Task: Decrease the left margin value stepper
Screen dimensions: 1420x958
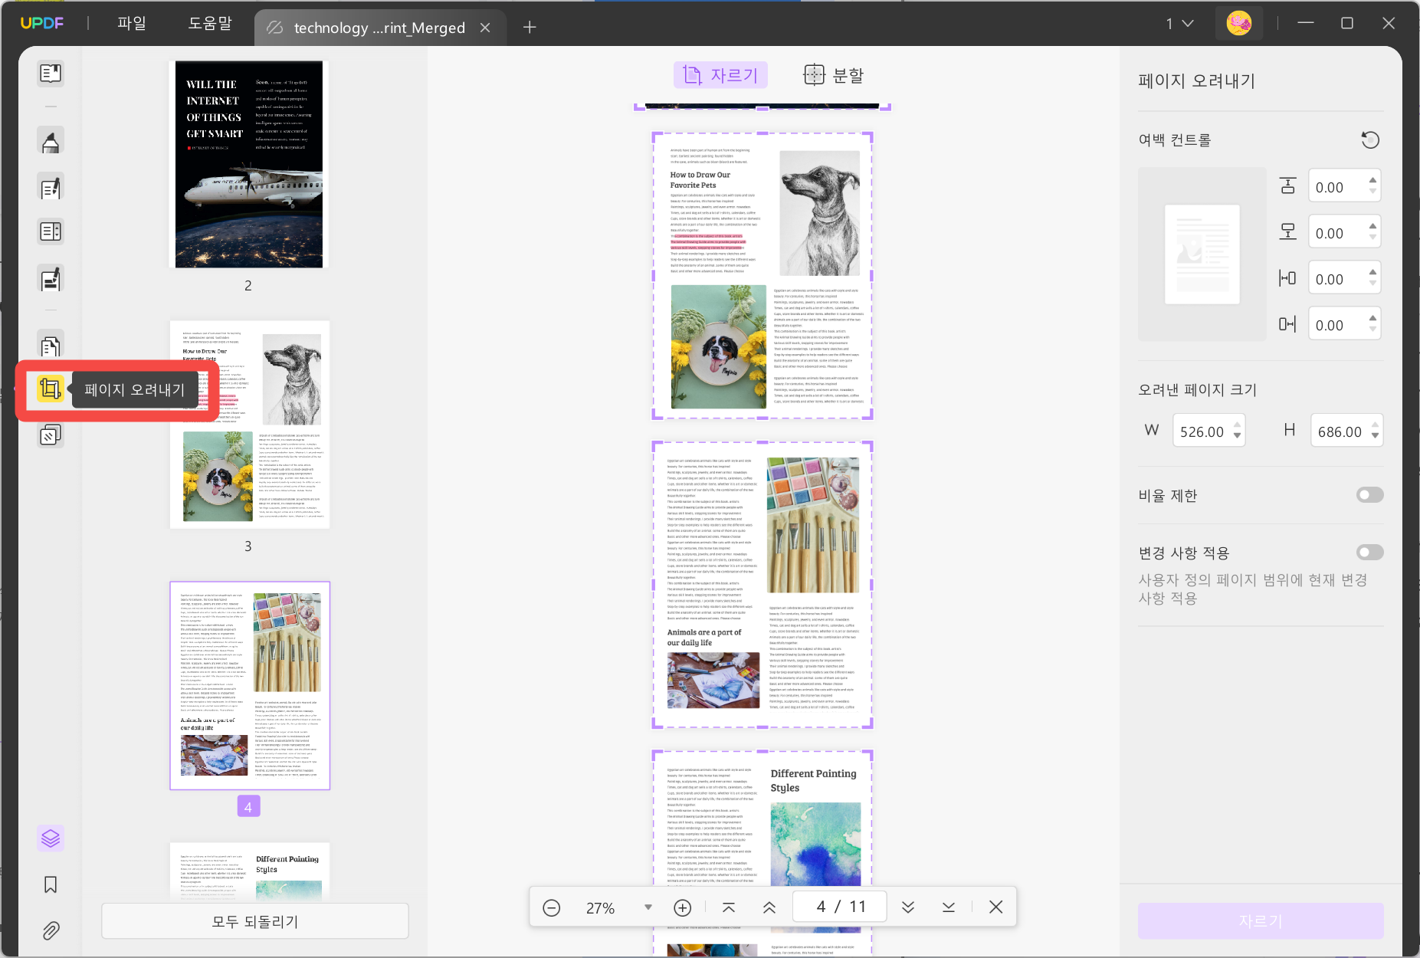Action: 1372,284
